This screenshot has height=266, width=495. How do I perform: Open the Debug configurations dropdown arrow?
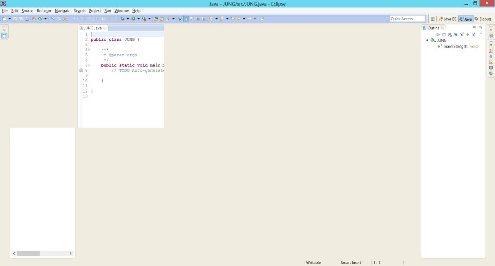pyautogui.click(x=128, y=19)
